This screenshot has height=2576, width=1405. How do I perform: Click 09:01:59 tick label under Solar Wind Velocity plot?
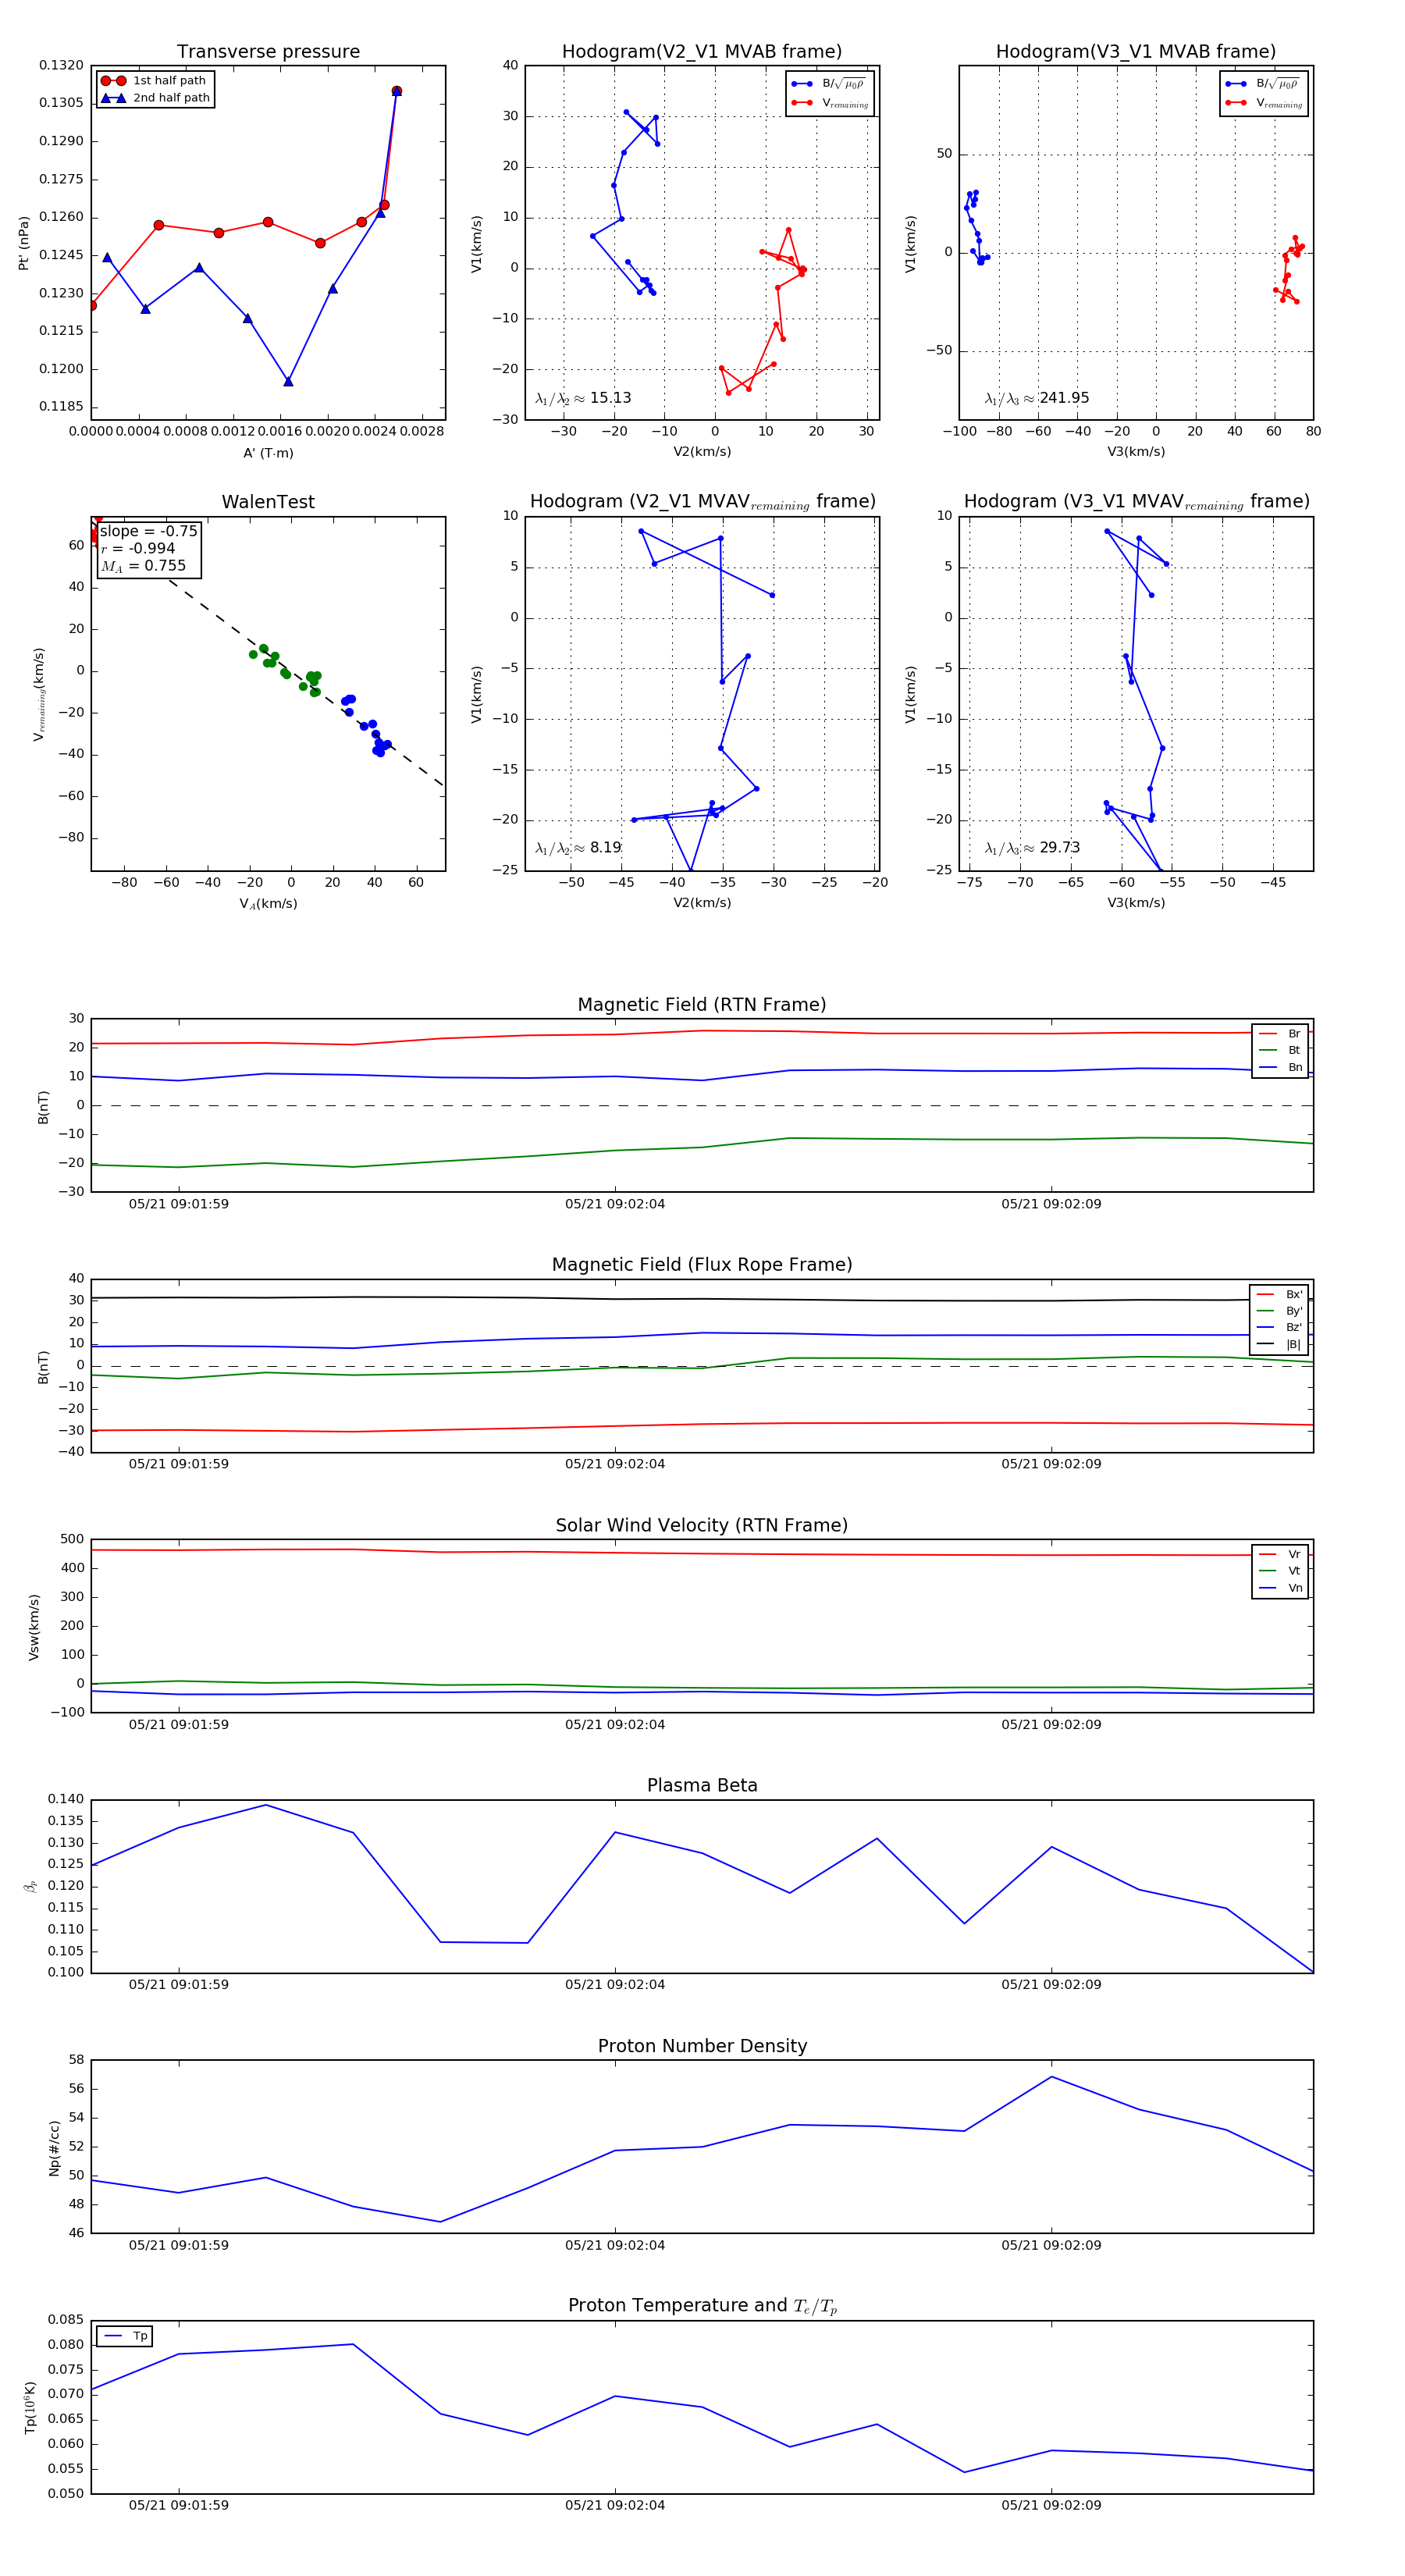(178, 1725)
